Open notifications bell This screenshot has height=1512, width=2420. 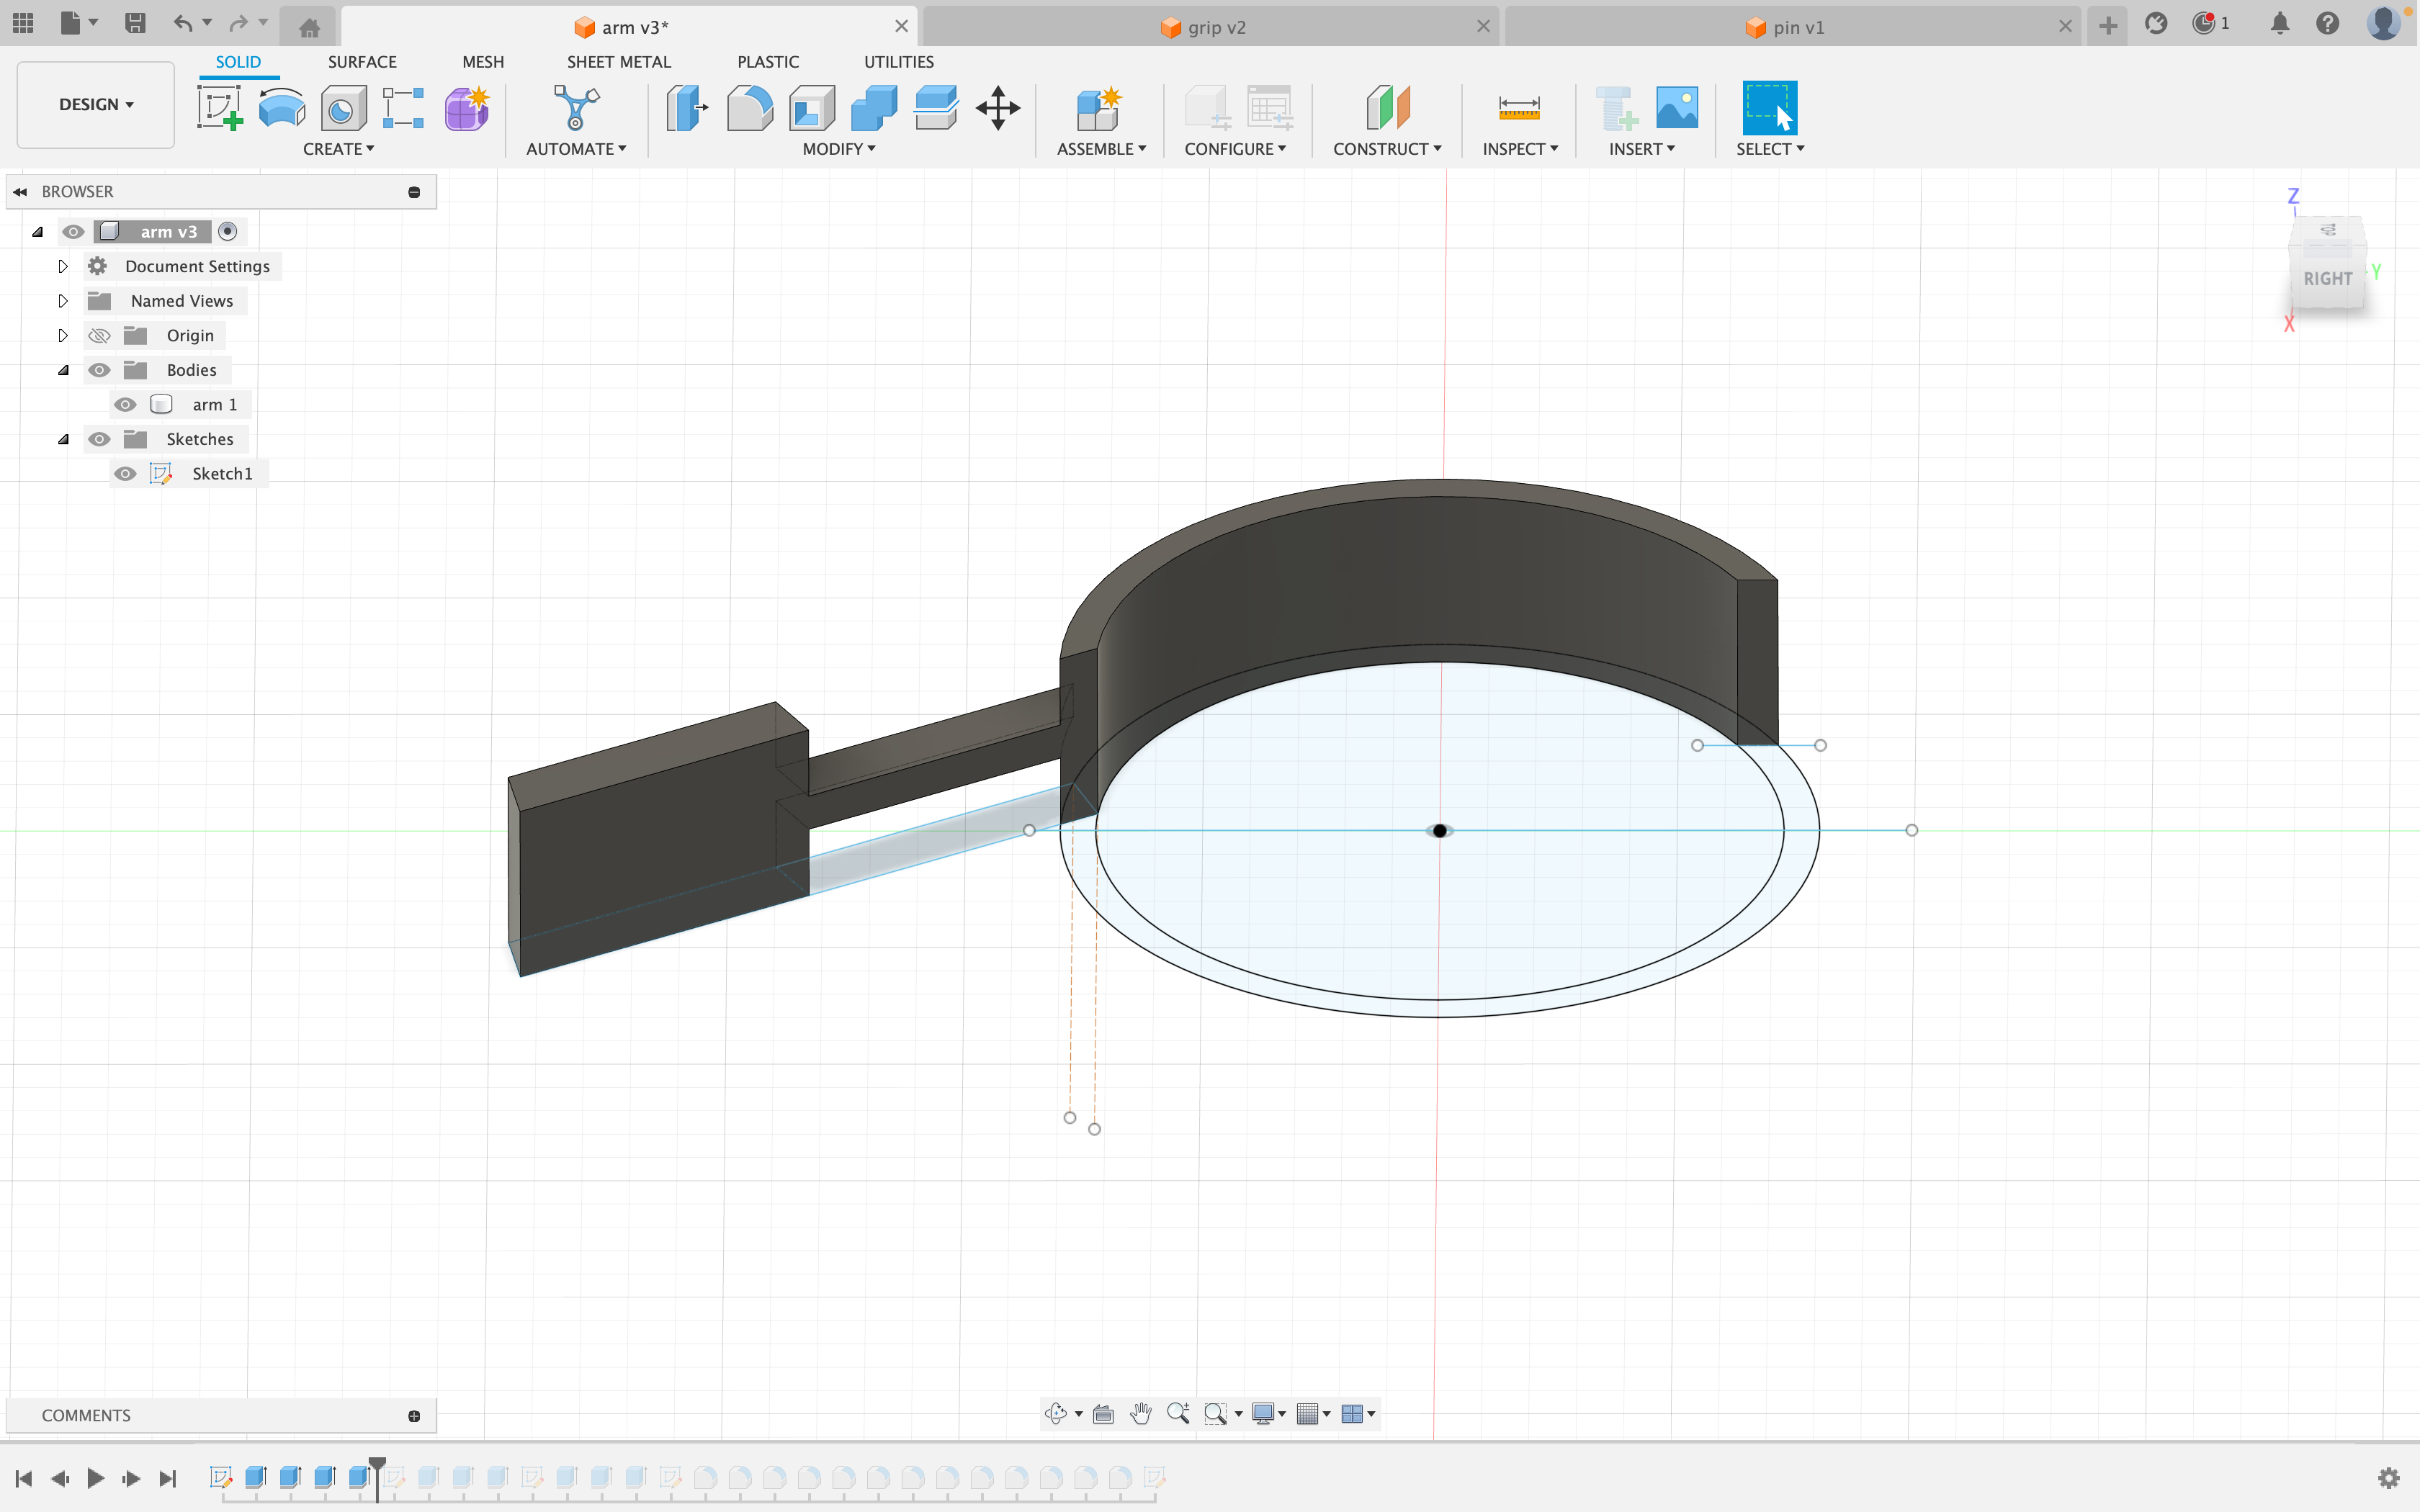[2279, 23]
